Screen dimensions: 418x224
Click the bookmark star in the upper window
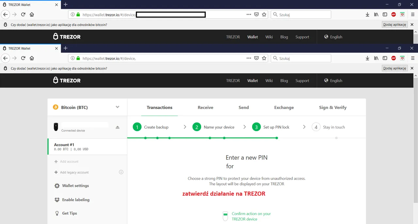(x=264, y=14)
